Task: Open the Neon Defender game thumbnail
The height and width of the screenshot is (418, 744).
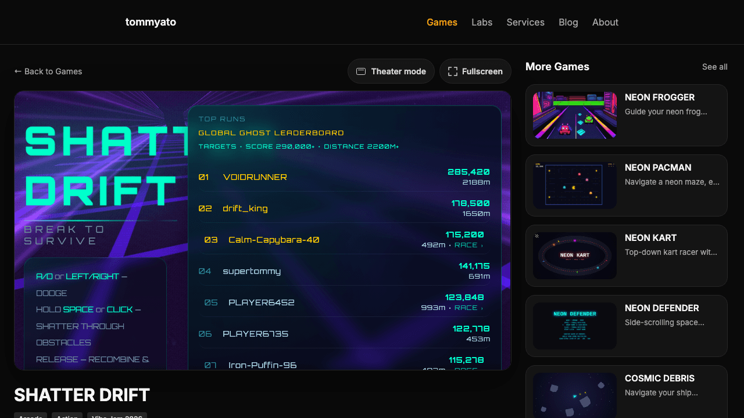Action: click(x=575, y=326)
